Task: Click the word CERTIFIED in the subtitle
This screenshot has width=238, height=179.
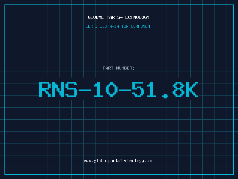Action: (96, 26)
